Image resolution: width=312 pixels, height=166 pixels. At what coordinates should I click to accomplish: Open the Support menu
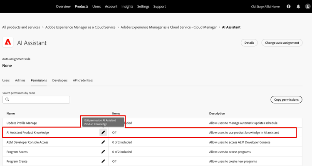tap(159, 7)
